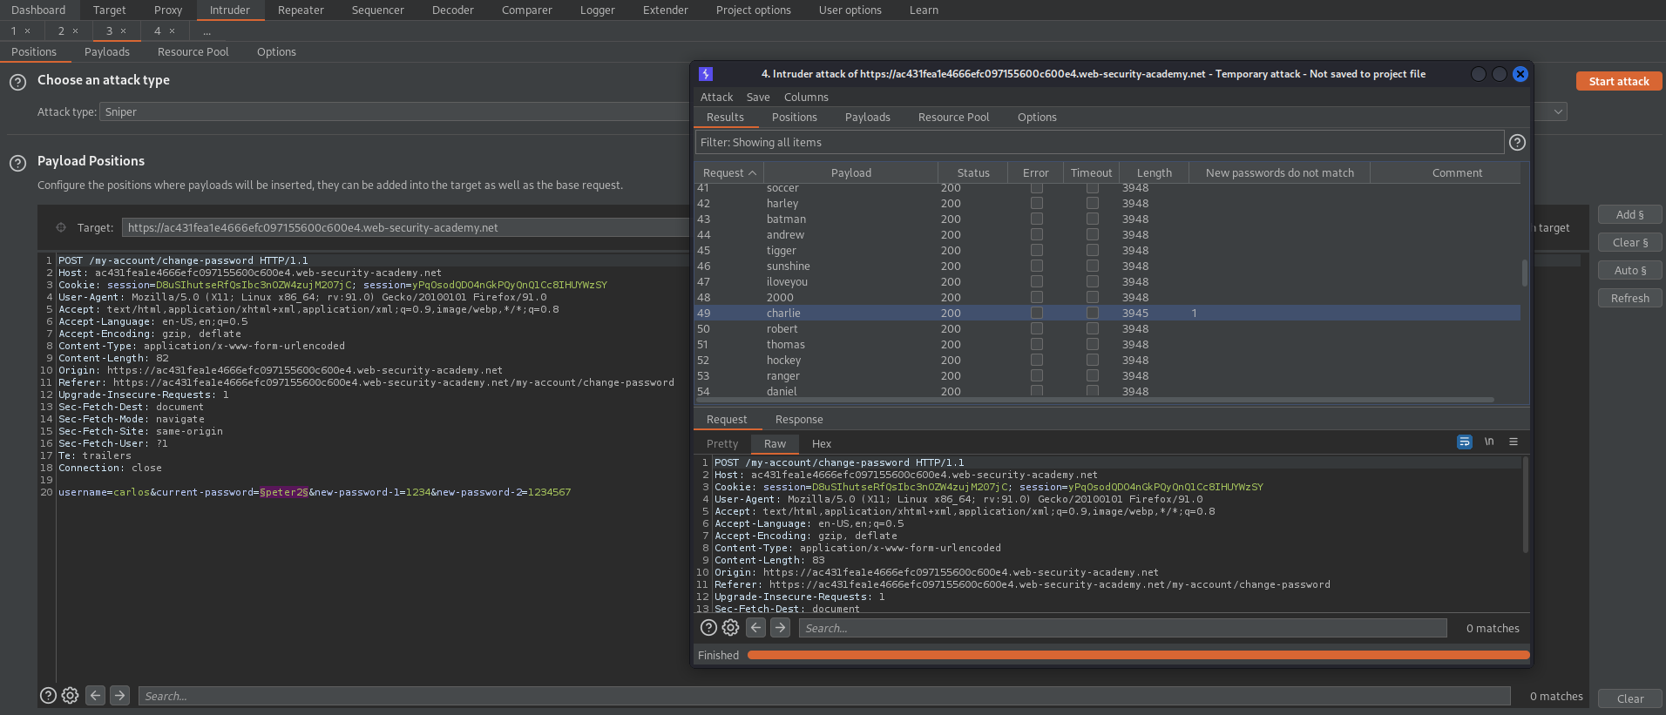Viewport: 1666px width, 715px height.
Task: Click the Auto § button
Action: tap(1630, 270)
